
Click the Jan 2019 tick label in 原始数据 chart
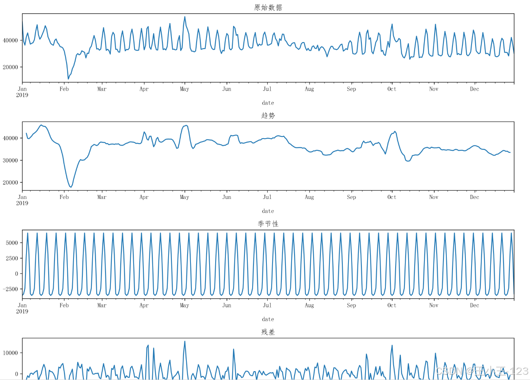click(22, 92)
